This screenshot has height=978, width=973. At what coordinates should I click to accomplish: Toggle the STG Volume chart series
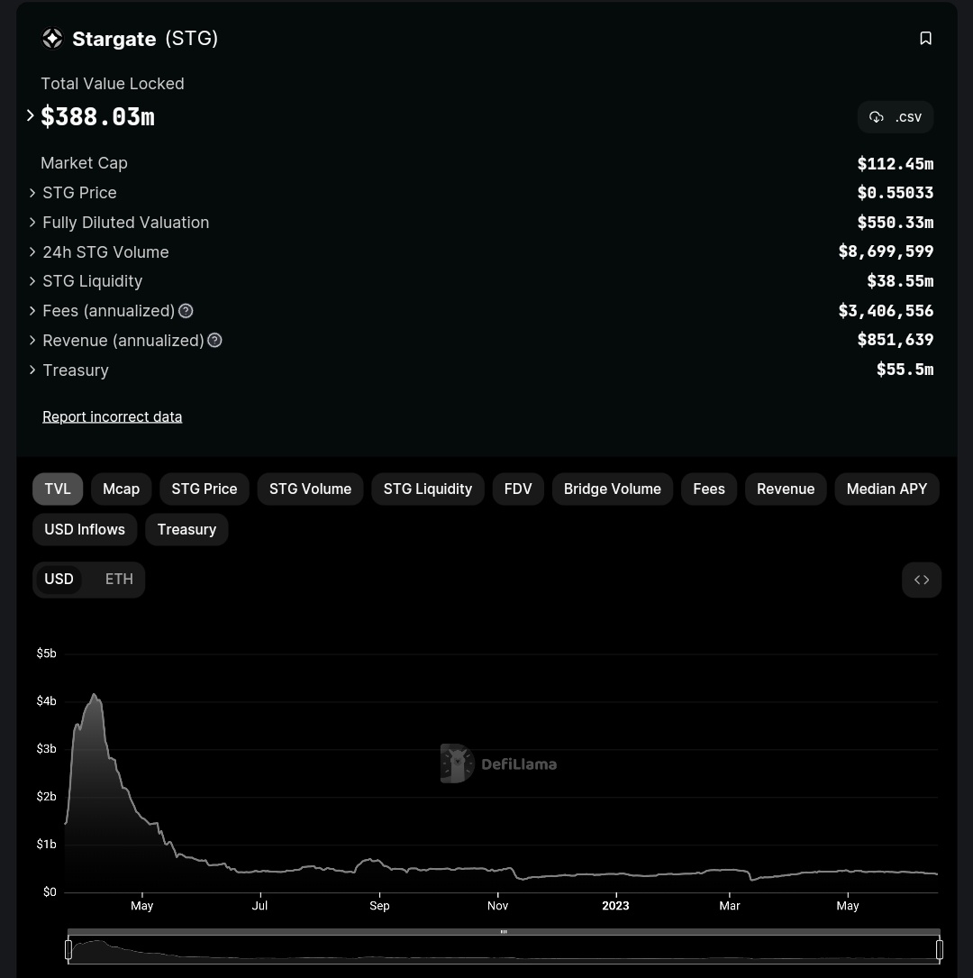[x=311, y=489]
